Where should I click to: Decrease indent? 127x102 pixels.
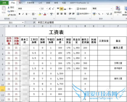click(70, 14)
